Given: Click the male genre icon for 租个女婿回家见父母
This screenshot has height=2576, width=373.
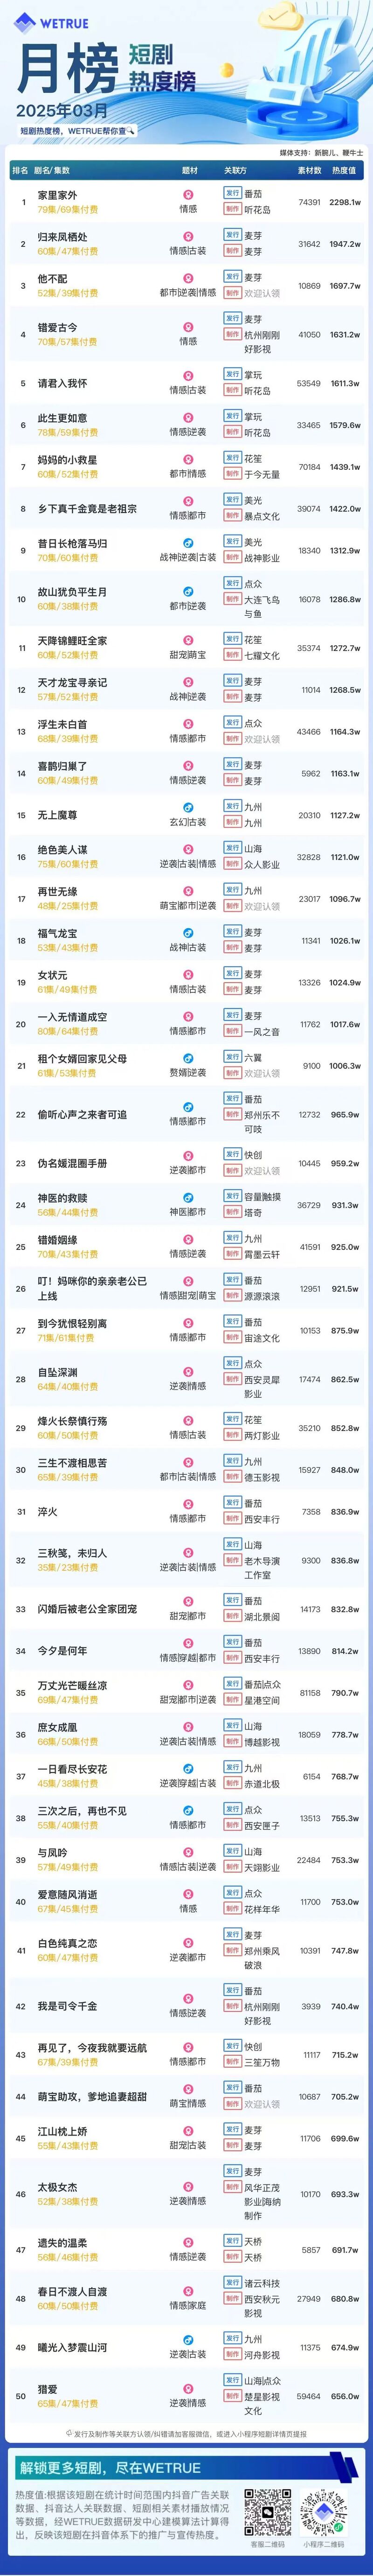Looking at the screenshot, I should (188, 1058).
